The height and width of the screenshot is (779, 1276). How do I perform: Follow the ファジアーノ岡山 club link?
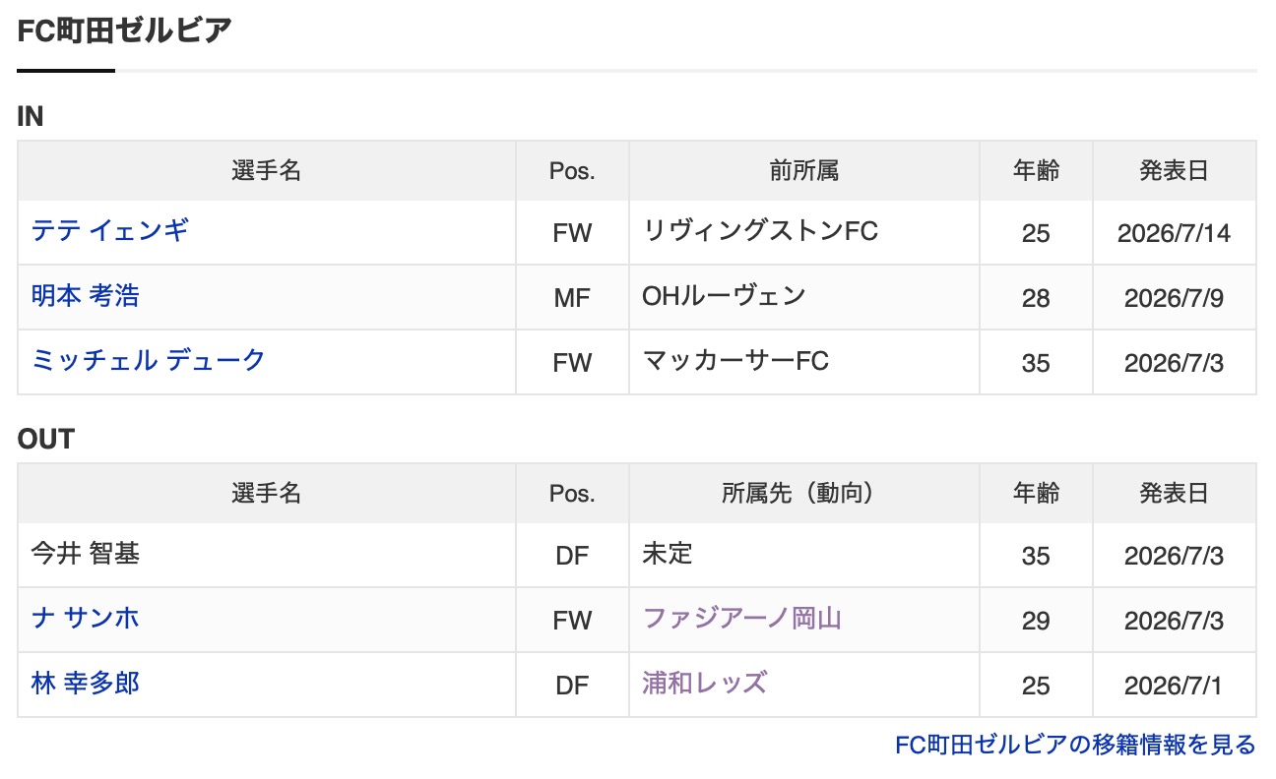click(742, 619)
